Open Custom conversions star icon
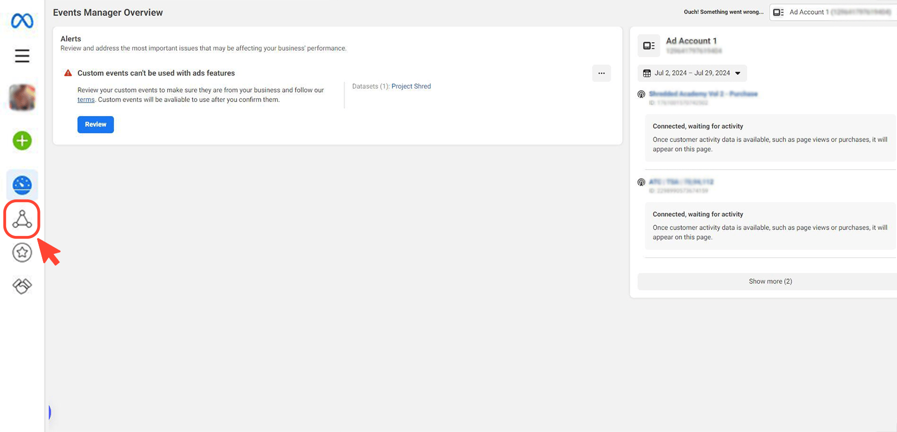897x432 pixels. pos(22,253)
